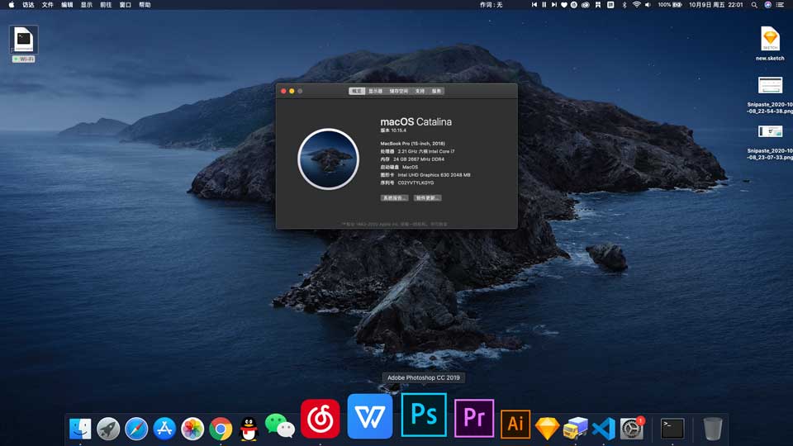The height and width of the screenshot is (446, 793).
Task: Open NetEase Cloud Music red icon
Action: 321,419
